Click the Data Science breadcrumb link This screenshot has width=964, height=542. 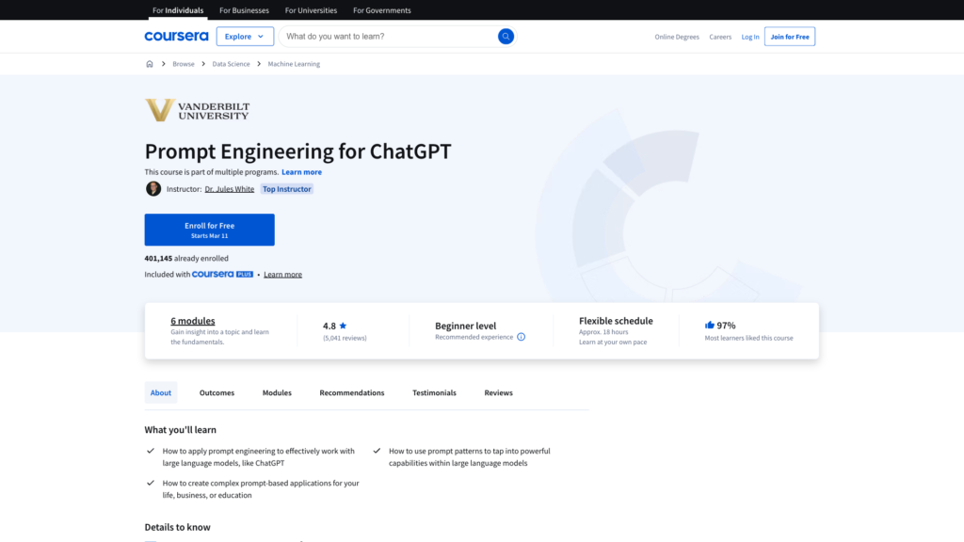click(x=231, y=64)
